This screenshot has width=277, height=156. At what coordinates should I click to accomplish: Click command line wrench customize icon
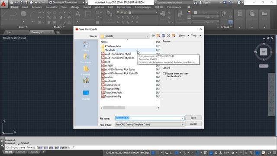pyautogui.click(x=2, y=146)
